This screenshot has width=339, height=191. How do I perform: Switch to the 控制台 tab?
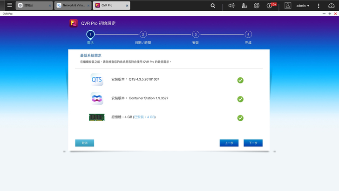pyautogui.click(x=32, y=6)
